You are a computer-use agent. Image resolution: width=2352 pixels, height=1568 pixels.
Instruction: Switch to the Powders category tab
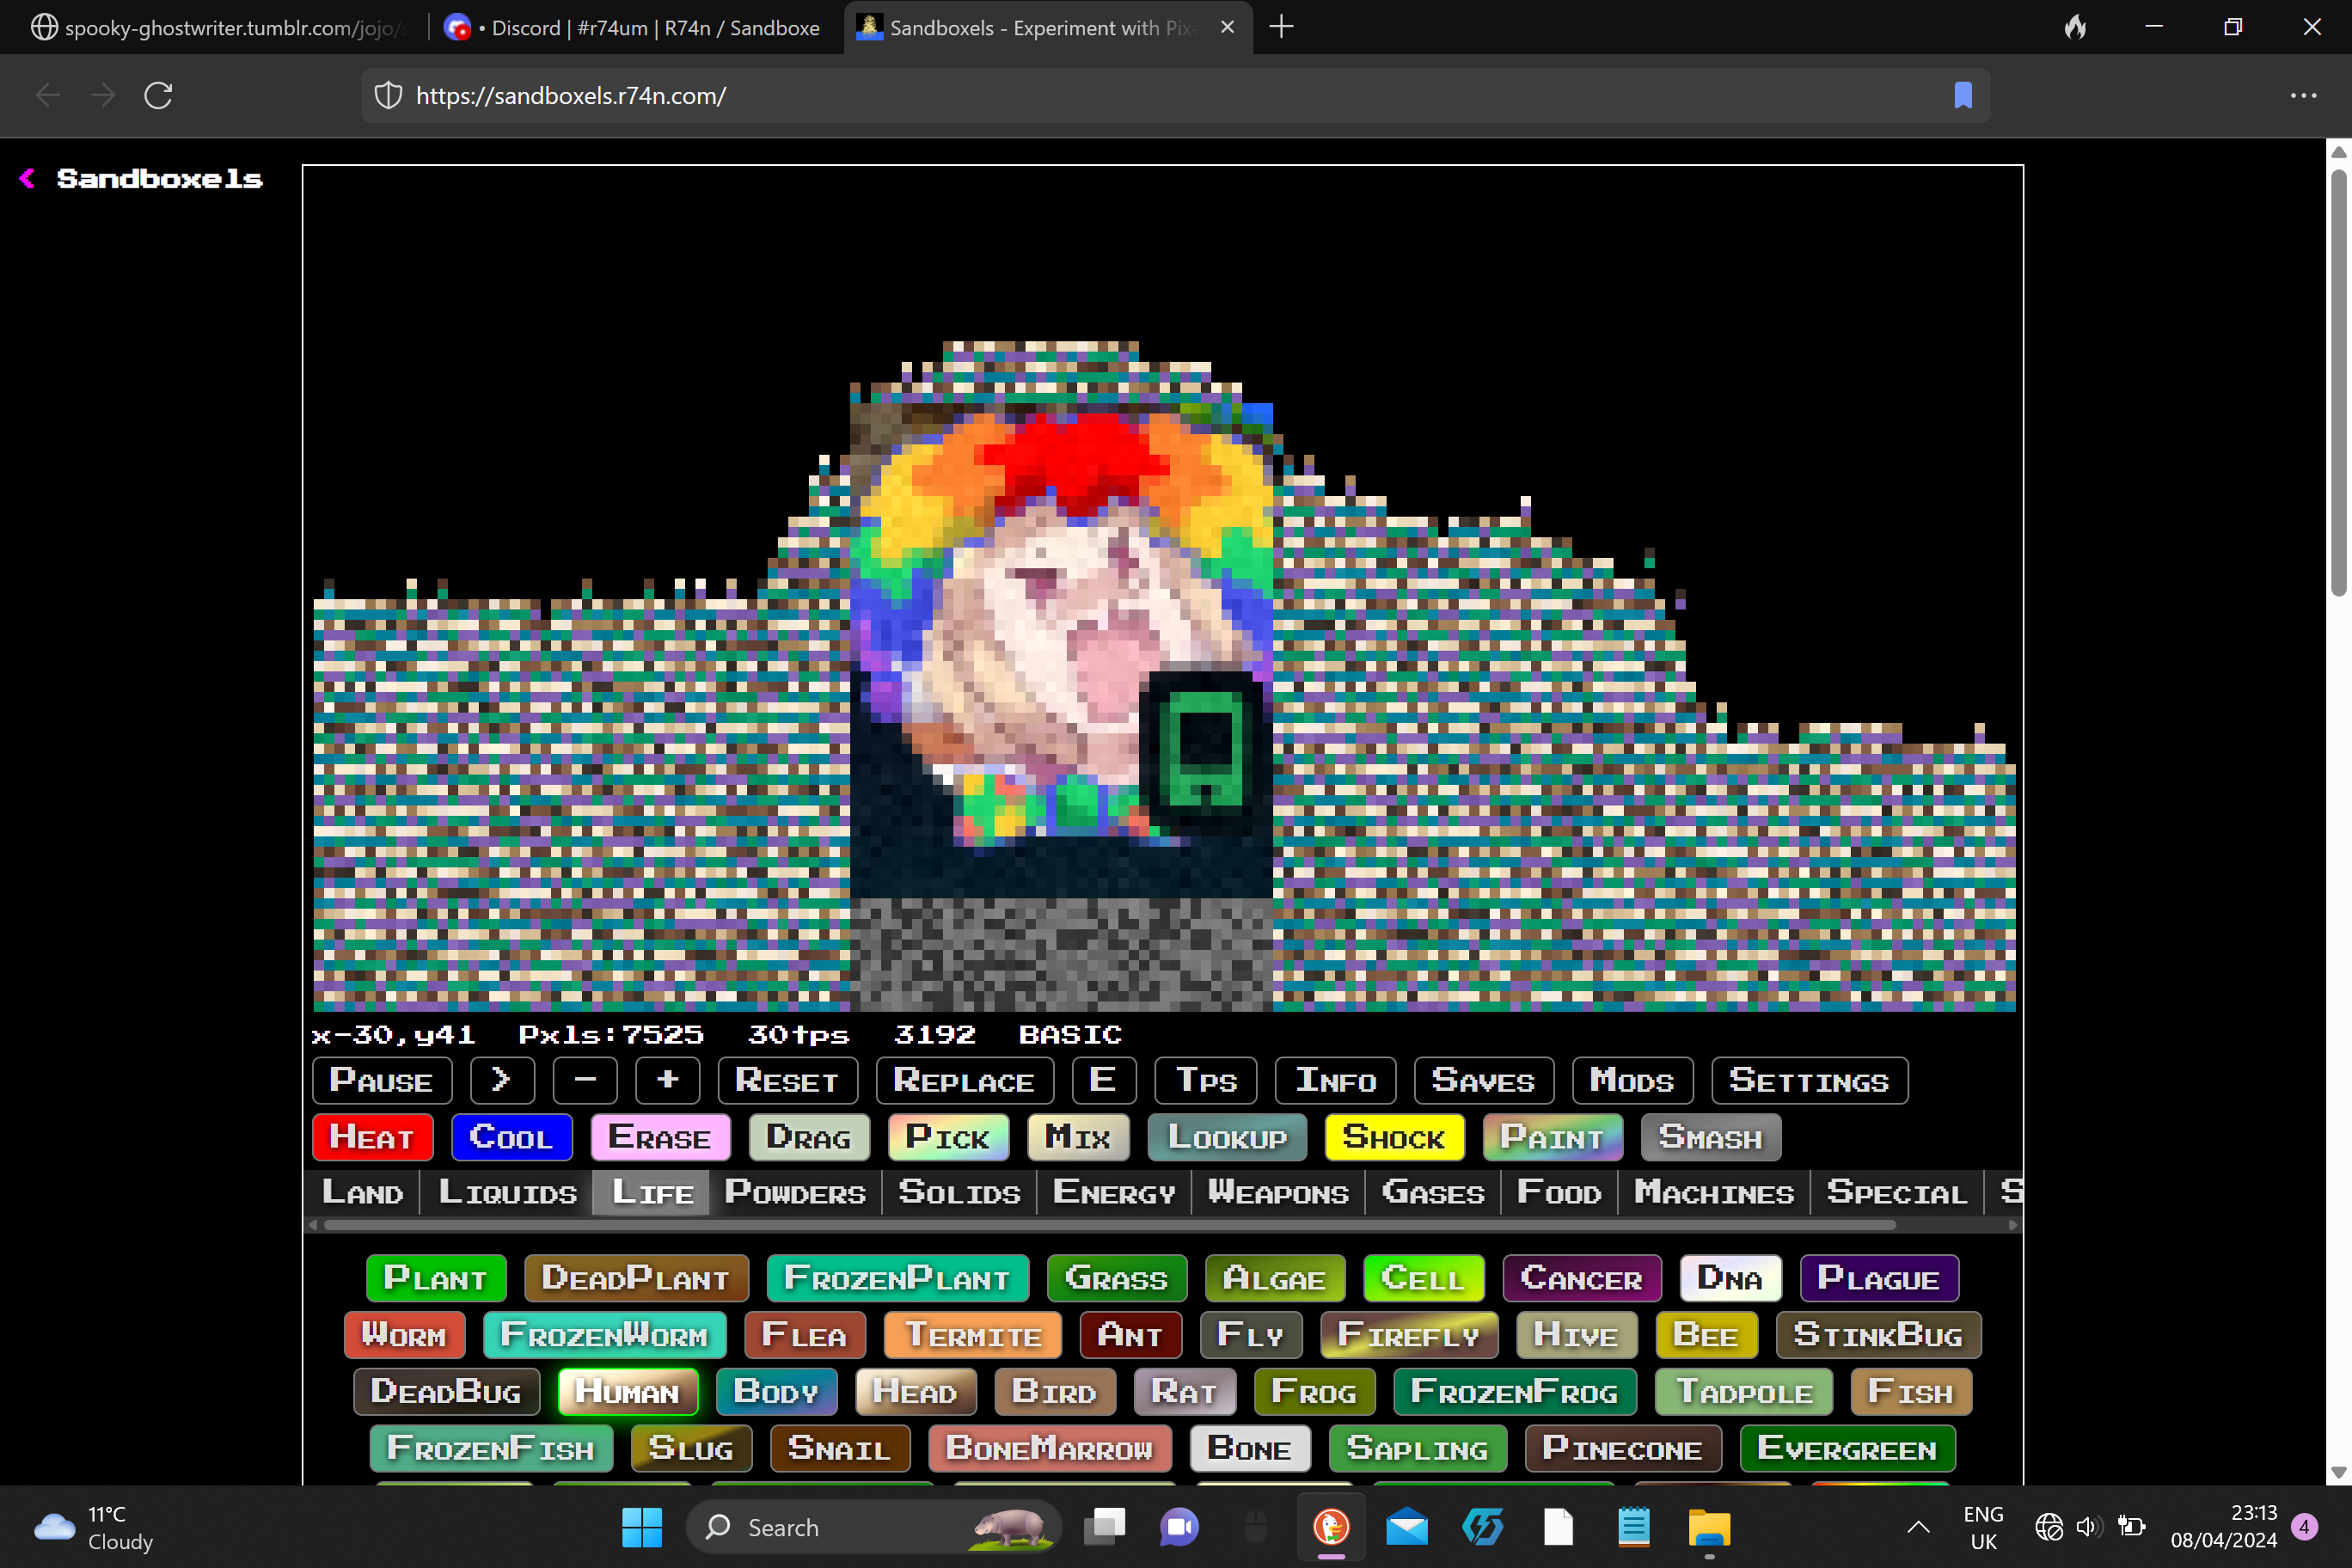point(794,1192)
